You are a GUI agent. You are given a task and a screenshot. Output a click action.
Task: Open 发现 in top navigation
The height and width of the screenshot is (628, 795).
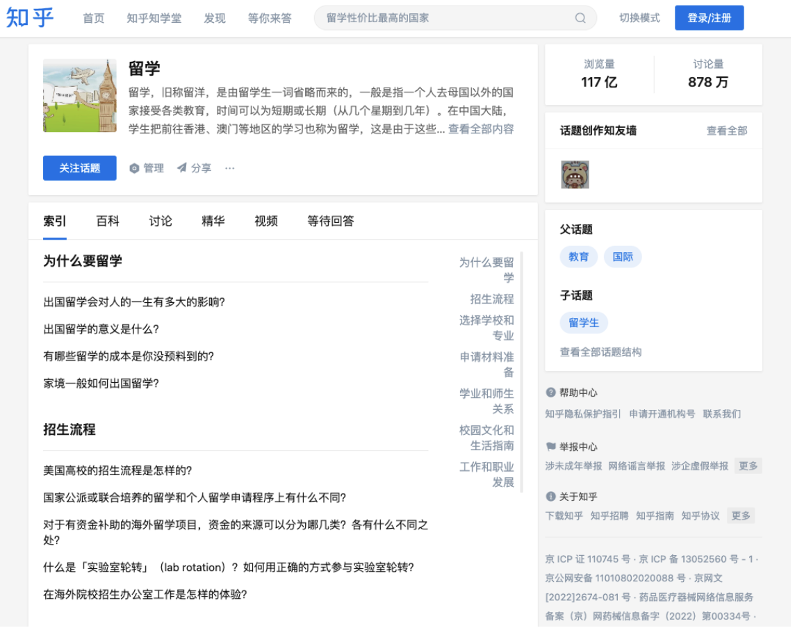(x=215, y=18)
